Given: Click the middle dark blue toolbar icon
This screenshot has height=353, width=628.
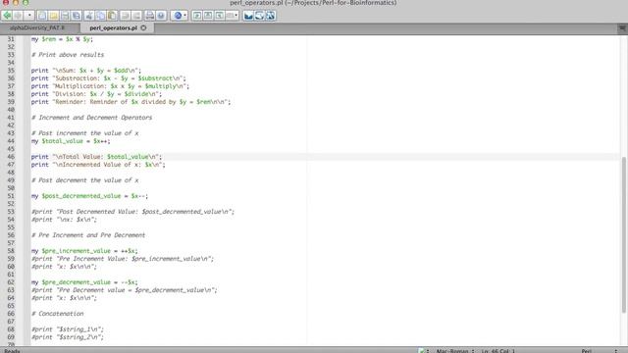Looking at the screenshot, I should tap(259, 16).
